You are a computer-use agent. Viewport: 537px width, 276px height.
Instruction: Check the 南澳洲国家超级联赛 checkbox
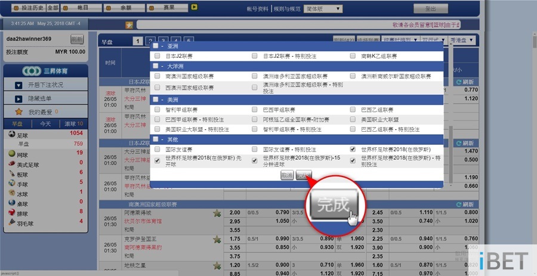click(x=157, y=76)
